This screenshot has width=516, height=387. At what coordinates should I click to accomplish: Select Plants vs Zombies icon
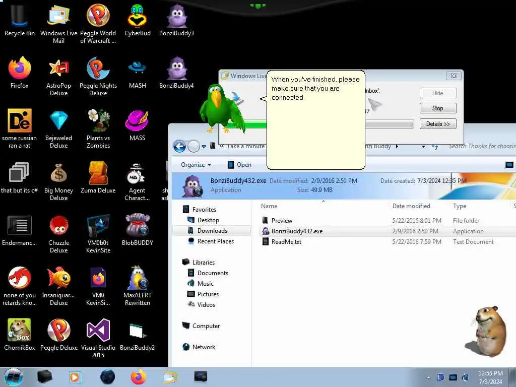[x=98, y=128]
